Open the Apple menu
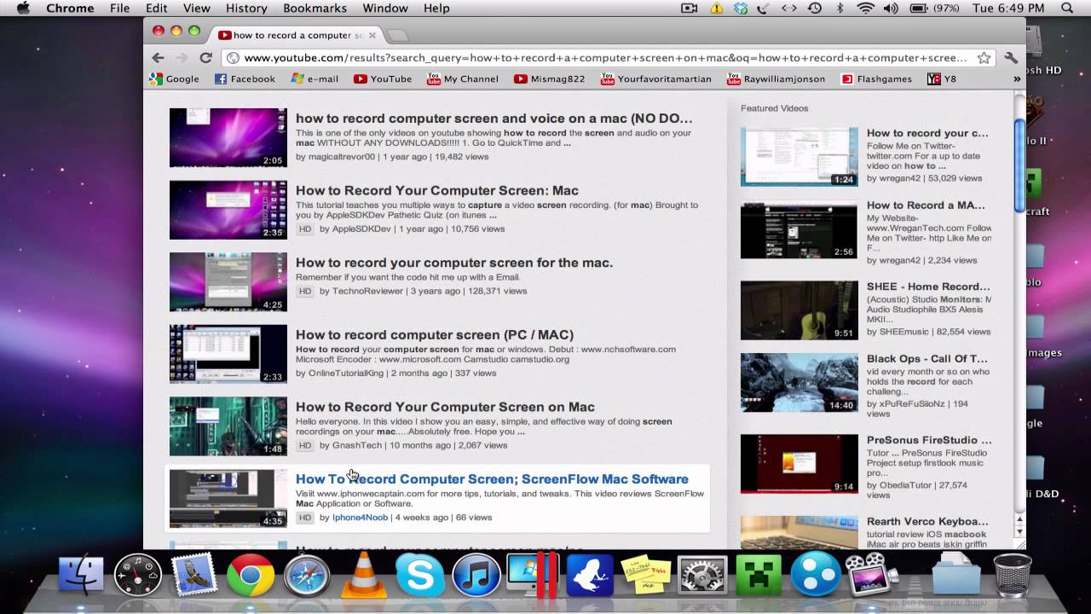Viewport: 1091px width, 614px height. click(x=23, y=9)
